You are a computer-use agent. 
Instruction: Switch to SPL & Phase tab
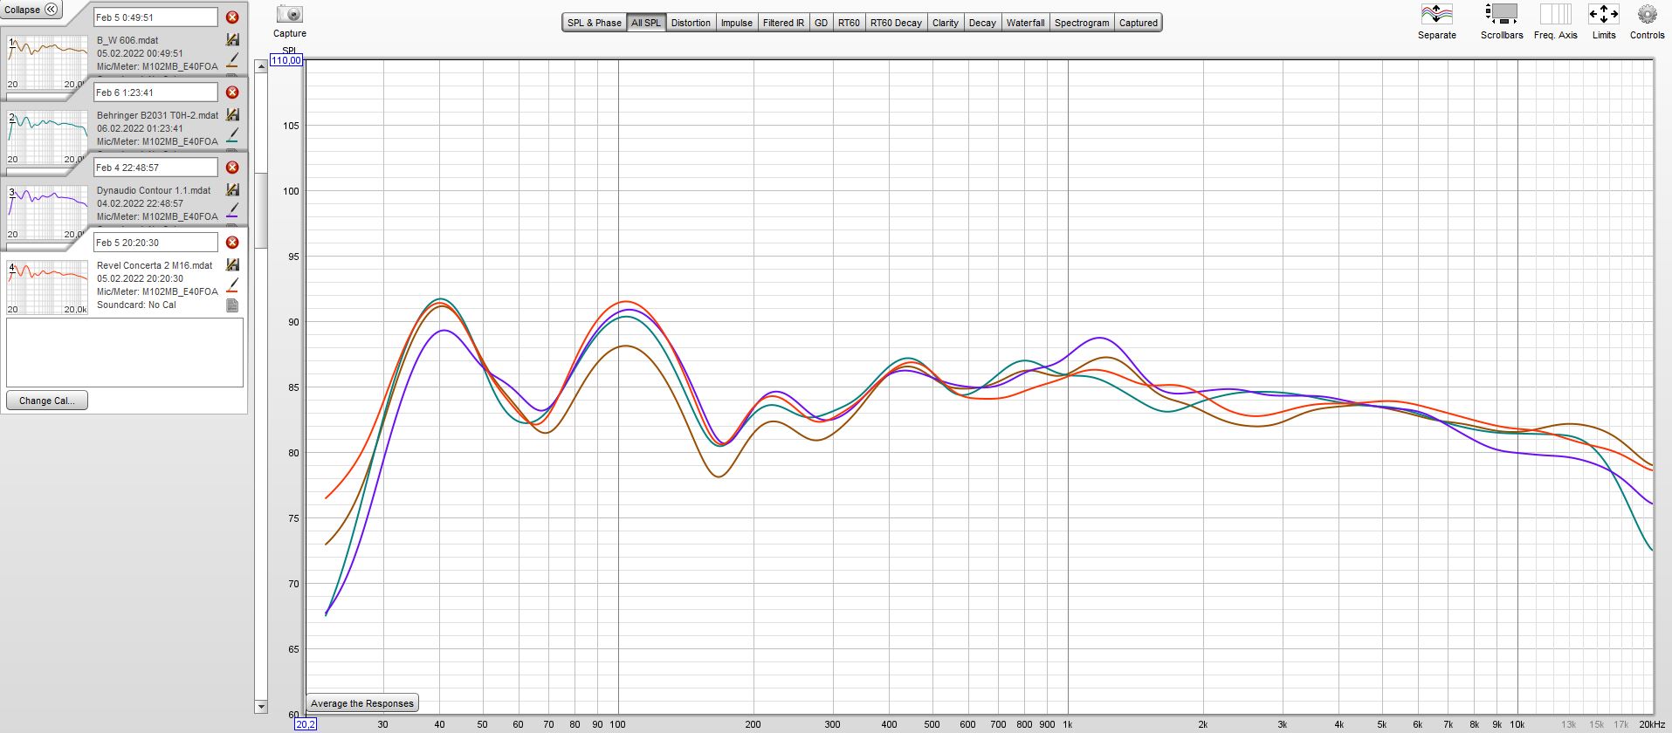594,23
